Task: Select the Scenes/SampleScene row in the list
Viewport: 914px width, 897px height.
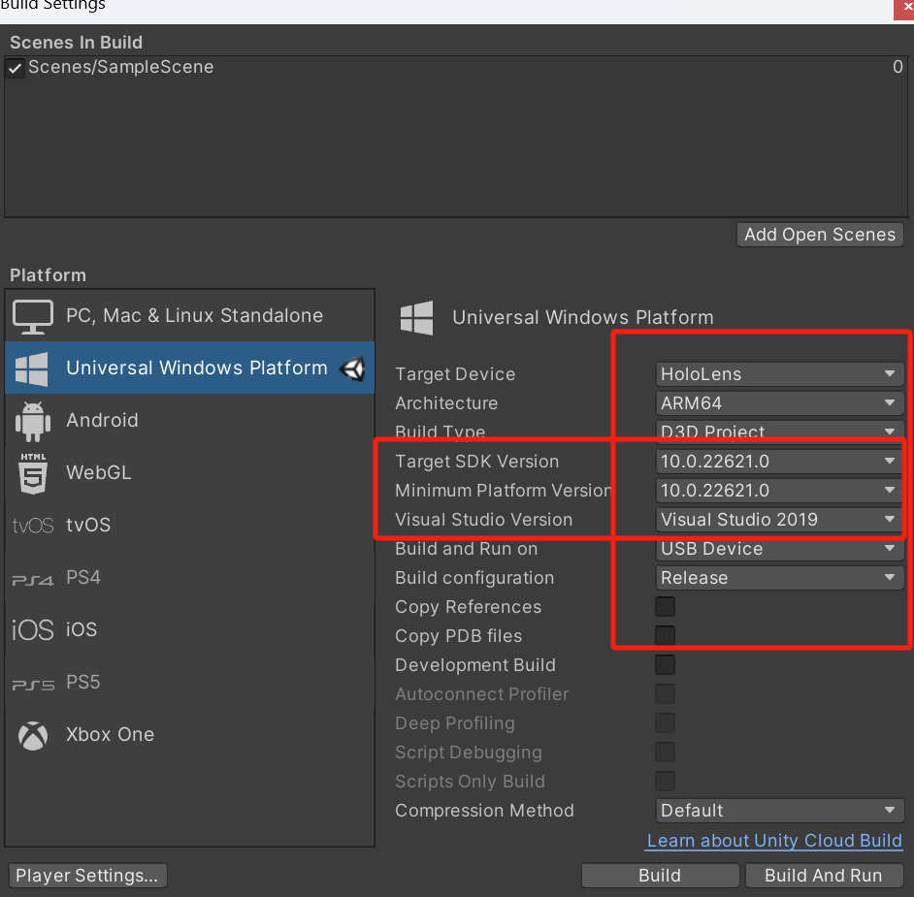Action: click(456, 68)
